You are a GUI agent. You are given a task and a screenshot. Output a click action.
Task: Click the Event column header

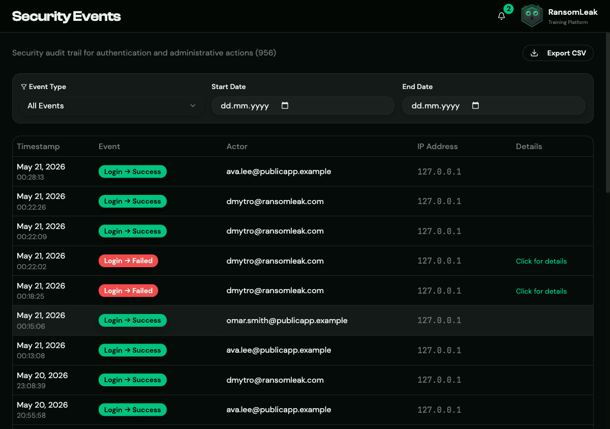click(109, 147)
